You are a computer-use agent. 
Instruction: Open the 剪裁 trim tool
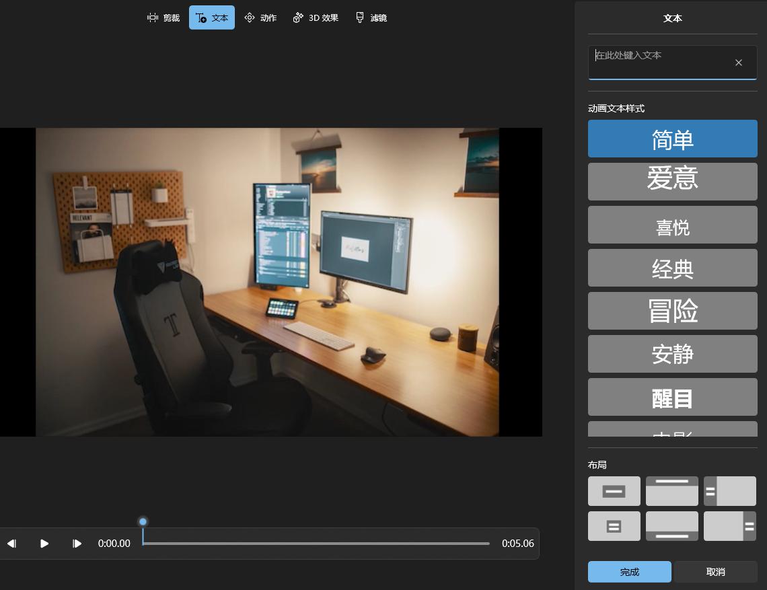163,17
